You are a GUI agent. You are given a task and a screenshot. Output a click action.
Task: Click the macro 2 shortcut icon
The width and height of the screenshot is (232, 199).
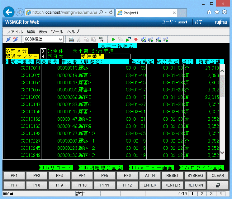pos(158,39)
